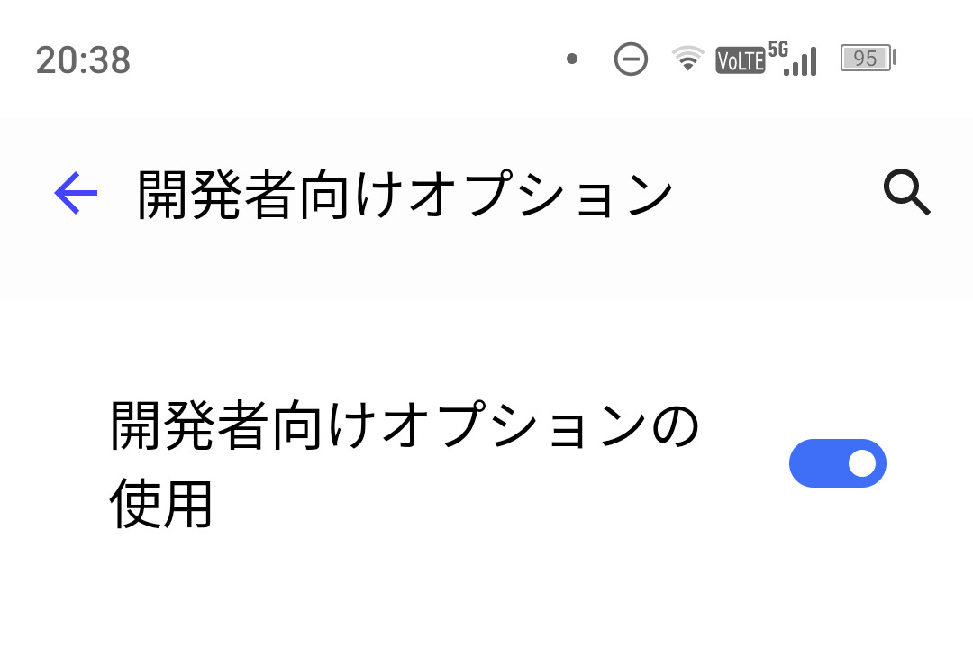Tap the 5G network label
Image resolution: width=973 pixels, height=649 pixels.
coord(777,48)
